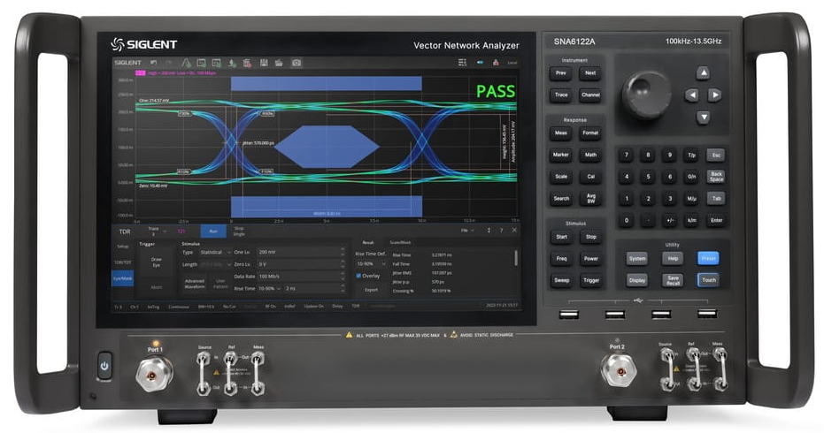Viewport: 824px width, 433px height.
Task: Tap the blue Run button
Action: (213, 231)
